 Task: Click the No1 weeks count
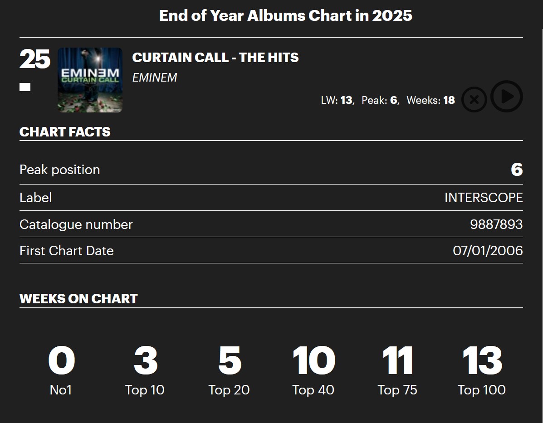pos(61,361)
